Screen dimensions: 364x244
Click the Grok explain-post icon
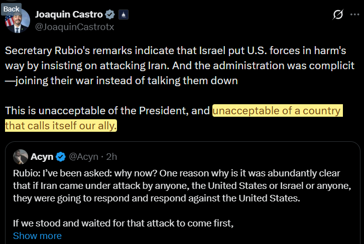338,15
